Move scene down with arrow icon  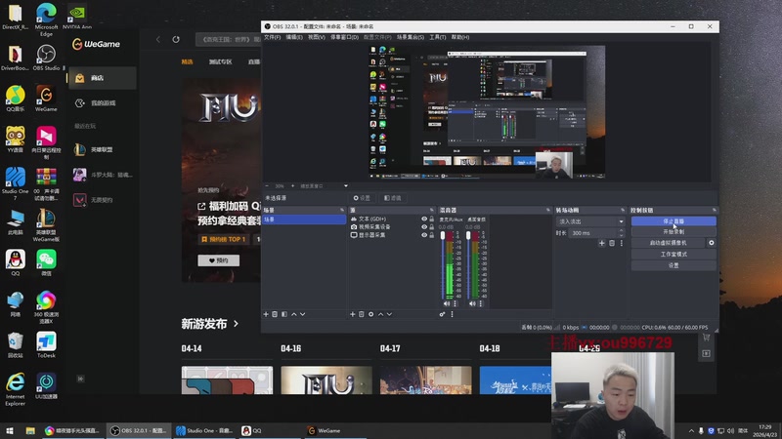[303, 314]
